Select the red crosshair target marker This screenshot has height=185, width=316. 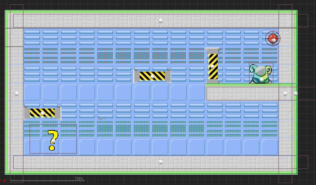pos(273,38)
